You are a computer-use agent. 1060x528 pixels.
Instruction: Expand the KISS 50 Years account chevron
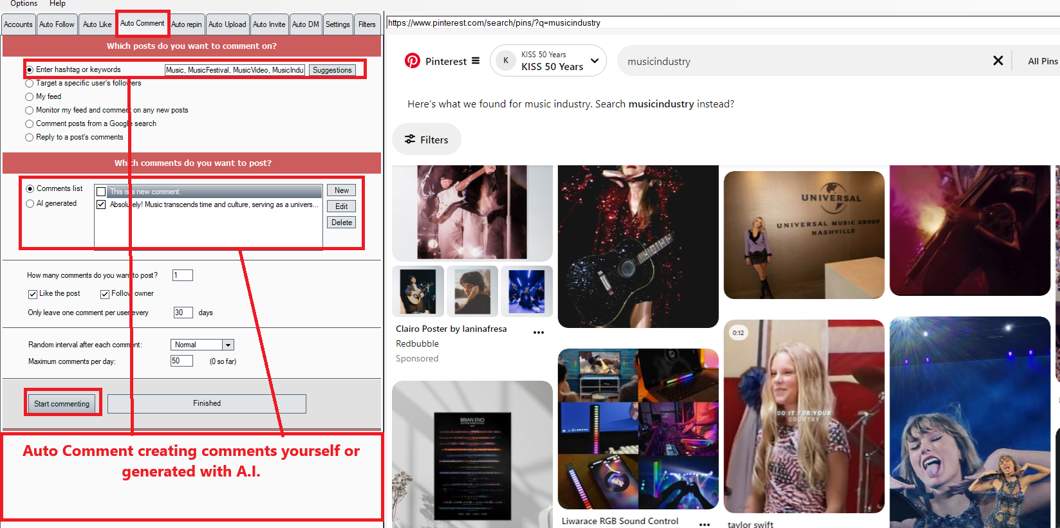coord(595,61)
